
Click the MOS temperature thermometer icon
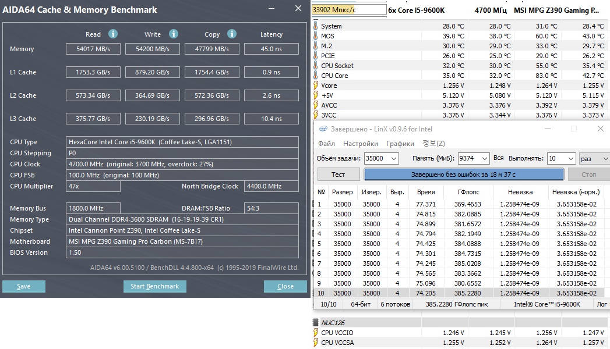pos(316,35)
